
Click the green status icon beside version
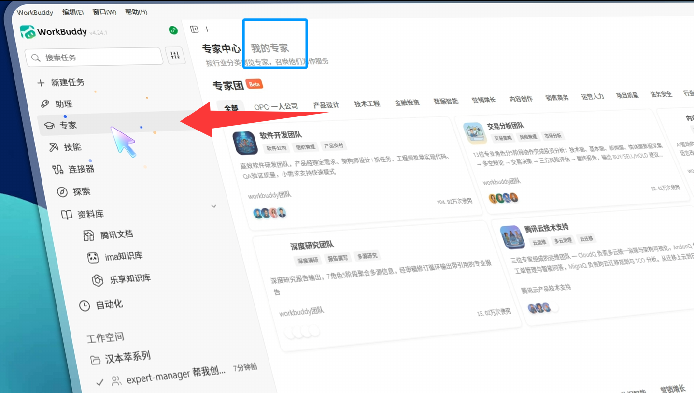tap(173, 30)
